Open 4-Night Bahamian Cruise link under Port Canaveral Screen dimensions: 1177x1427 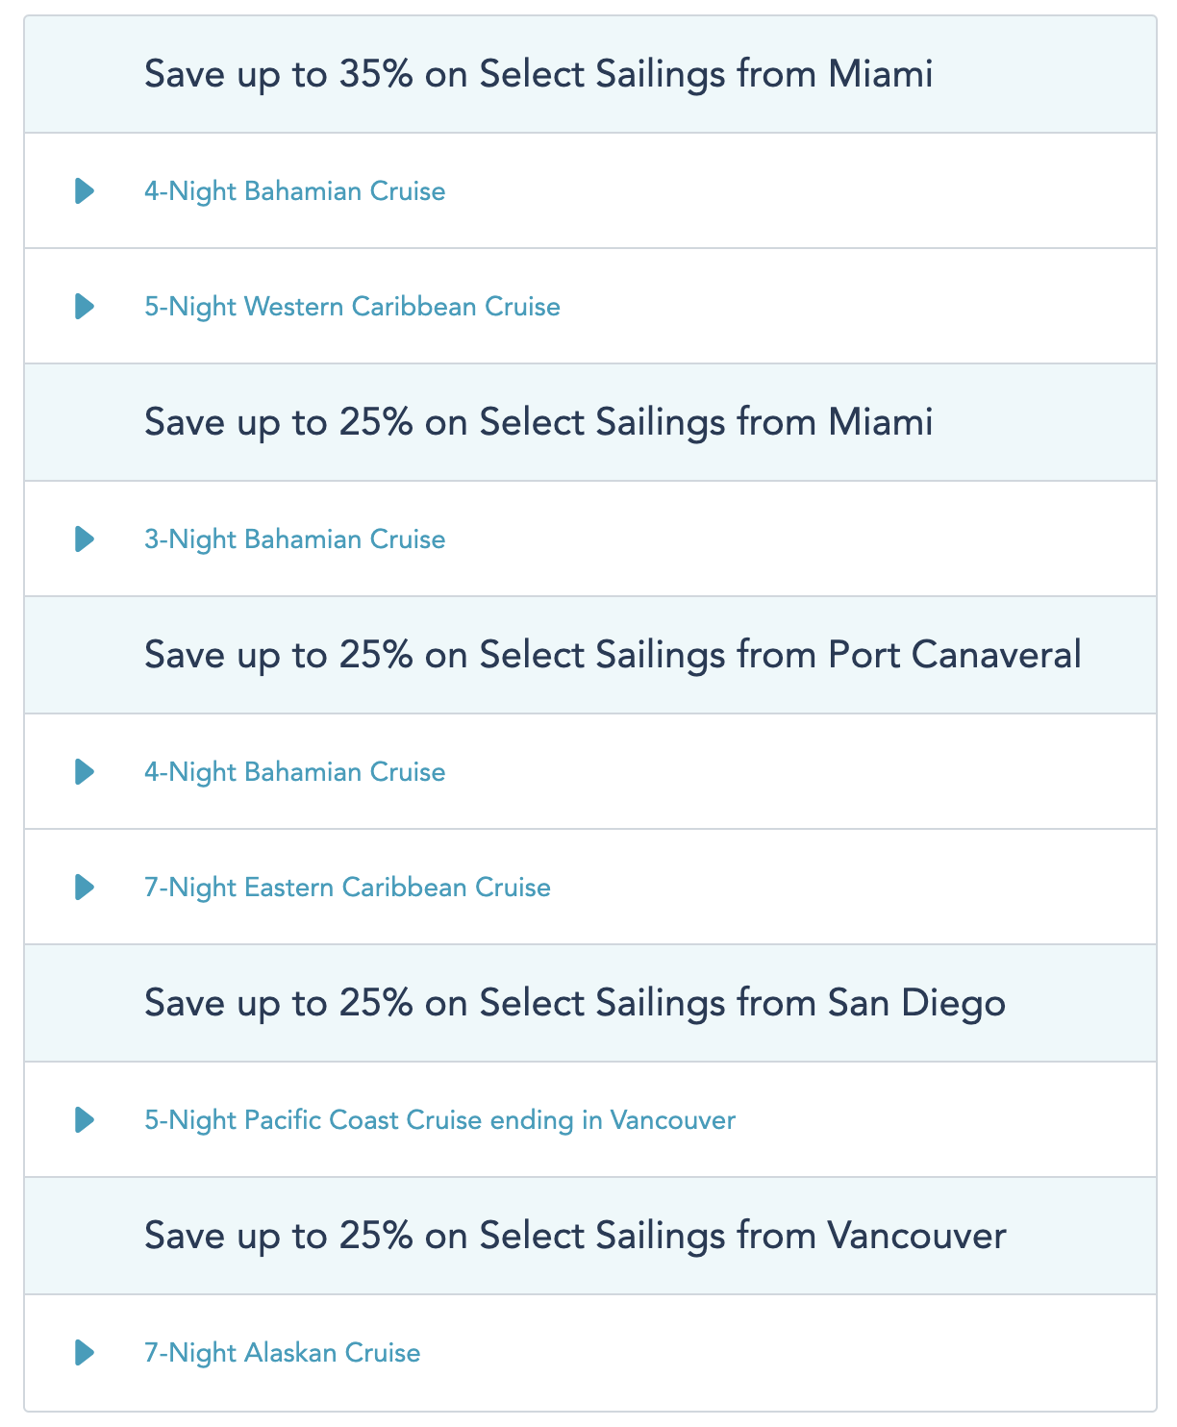pos(294,772)
